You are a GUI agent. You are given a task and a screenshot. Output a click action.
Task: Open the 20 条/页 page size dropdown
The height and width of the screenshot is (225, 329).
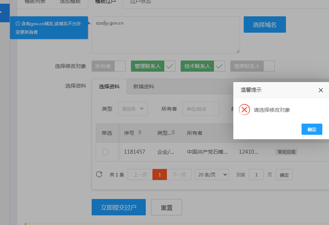tap(212, 175)
